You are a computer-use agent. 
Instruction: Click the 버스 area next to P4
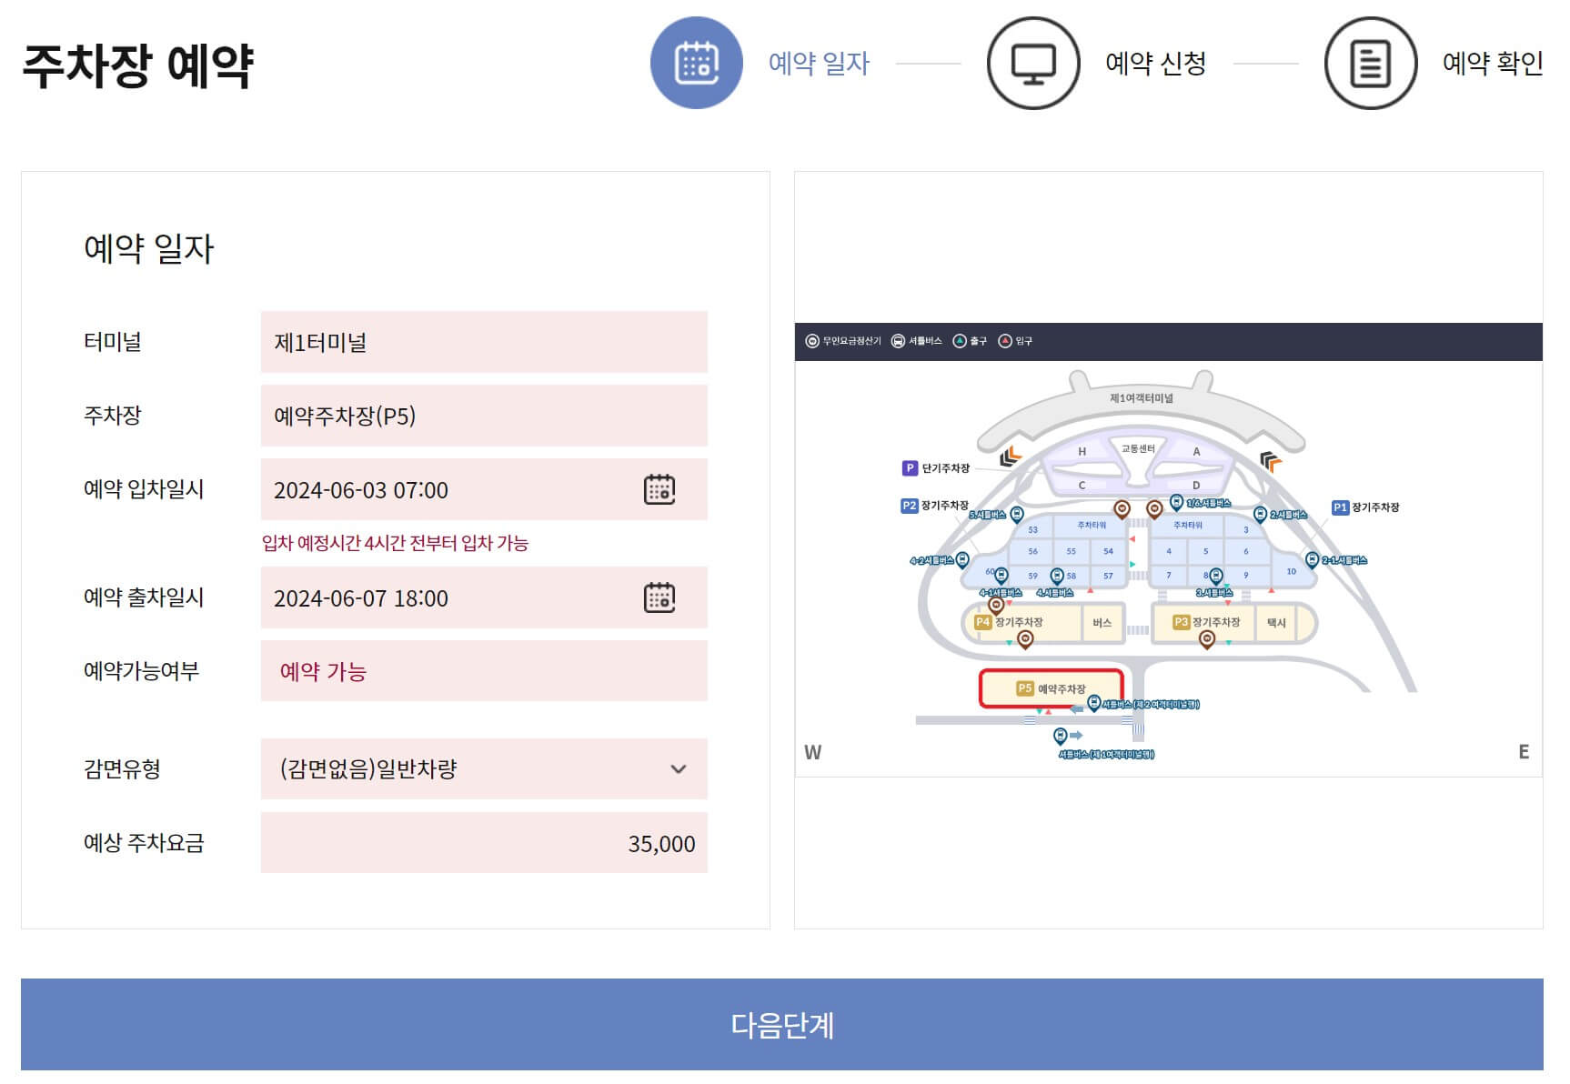[1102, 623]
